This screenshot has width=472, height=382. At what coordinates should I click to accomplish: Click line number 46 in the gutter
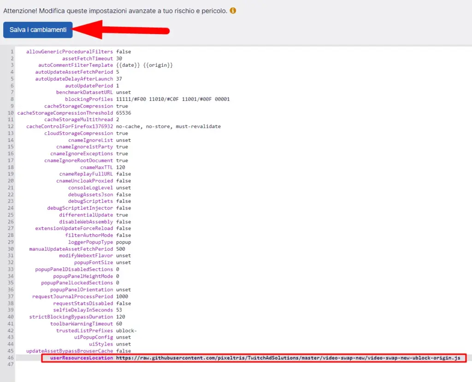click(10, 357)
